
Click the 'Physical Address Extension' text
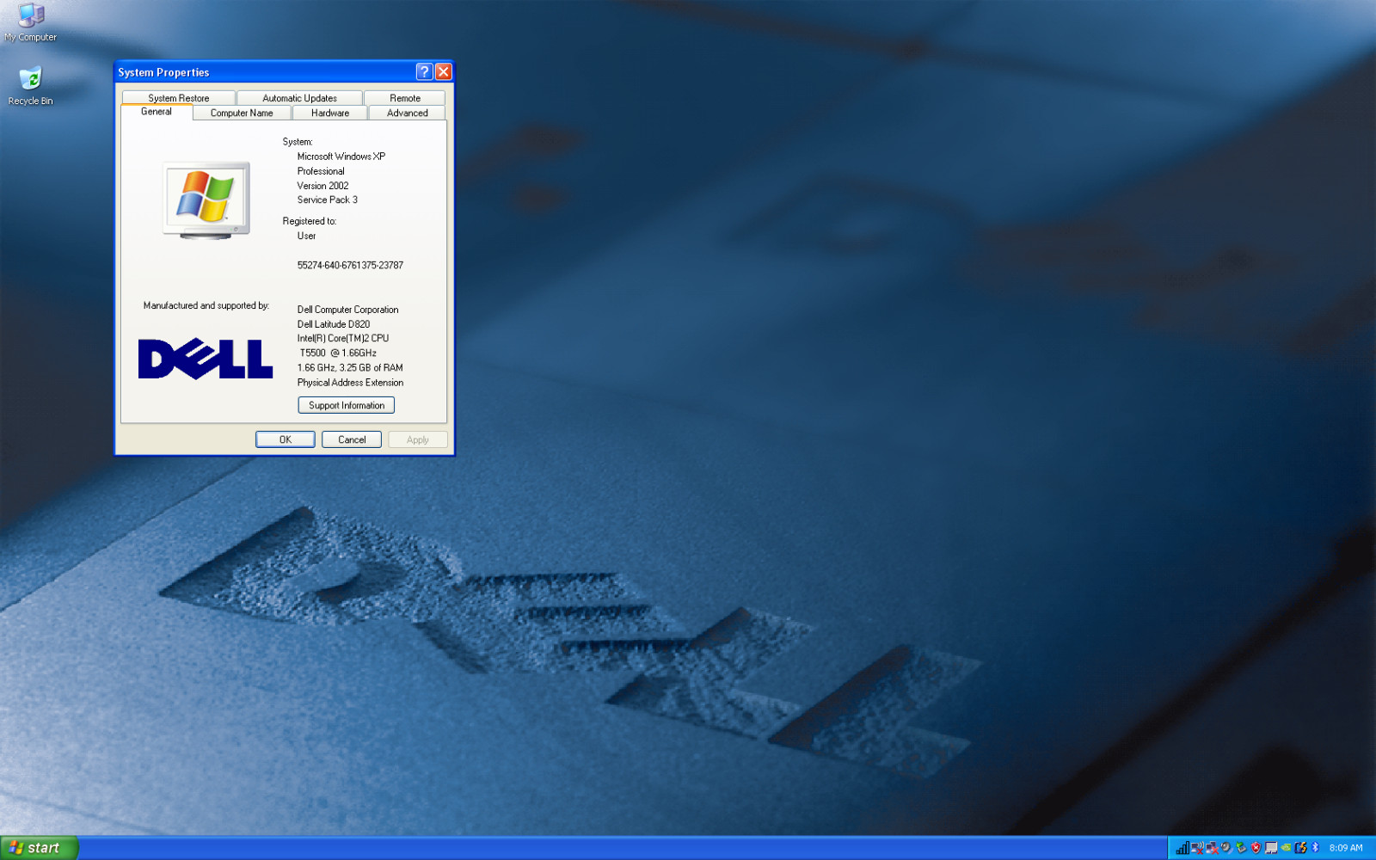pyautogui.click(x=350, y=383)
